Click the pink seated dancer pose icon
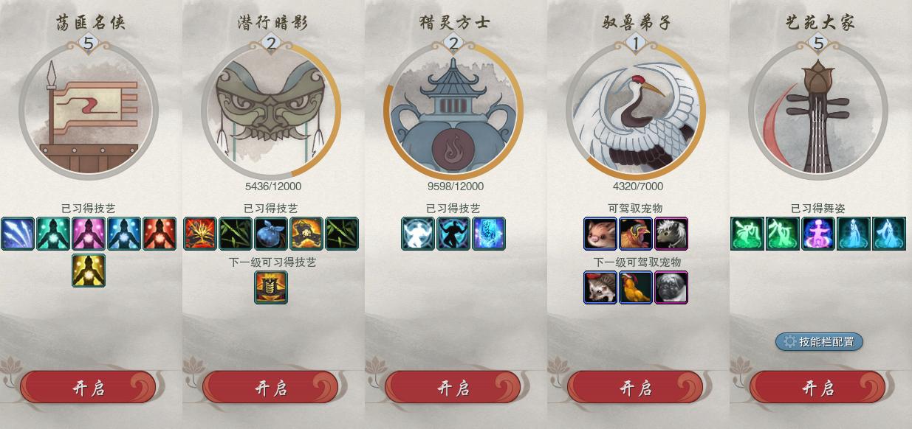Image resolution: width=912 pixels, height=429 pixels. coord(818,234)
